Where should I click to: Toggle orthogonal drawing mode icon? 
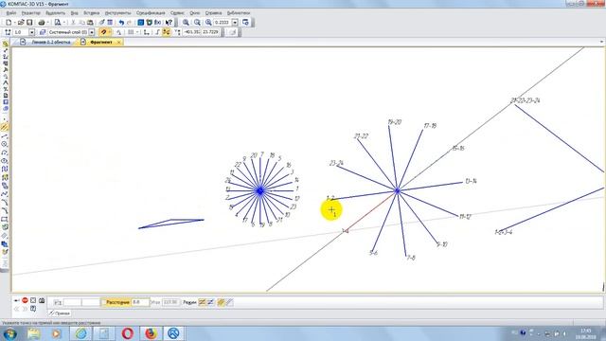[157, 32]
